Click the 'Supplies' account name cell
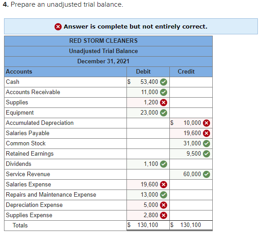The height and width of the screenshot is (235, 261). [x=65, y=103]
